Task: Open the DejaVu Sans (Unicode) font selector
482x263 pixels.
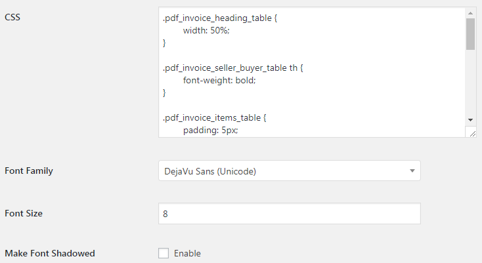Action: [x=289, y=171]
